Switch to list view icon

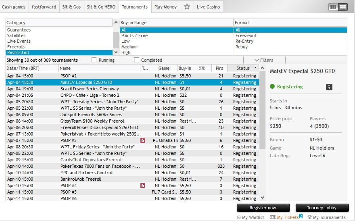click(x=343, y=7)
